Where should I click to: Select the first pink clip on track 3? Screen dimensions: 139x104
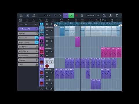[103, 52]
